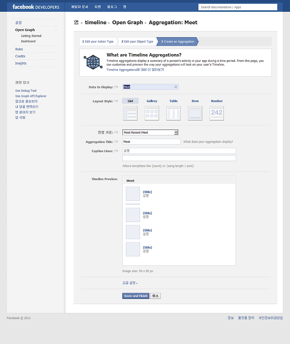Image resolution: width=290 pixels, height=344 pixels.
Task: Open Roles in the left sidebar
Action: pyautogui.click(x=19, y=49)
